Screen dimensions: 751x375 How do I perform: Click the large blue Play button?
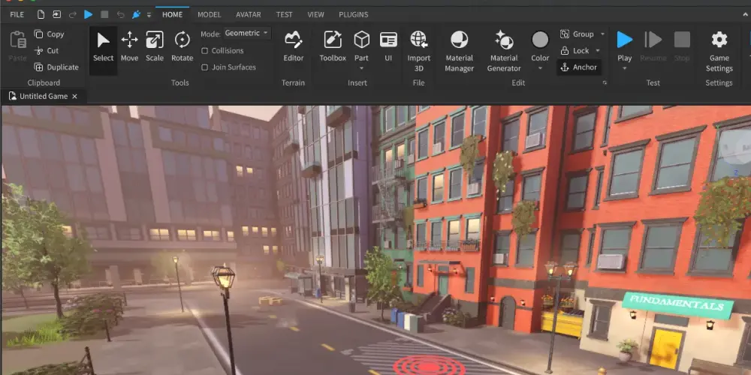click(x=625, y=40)
